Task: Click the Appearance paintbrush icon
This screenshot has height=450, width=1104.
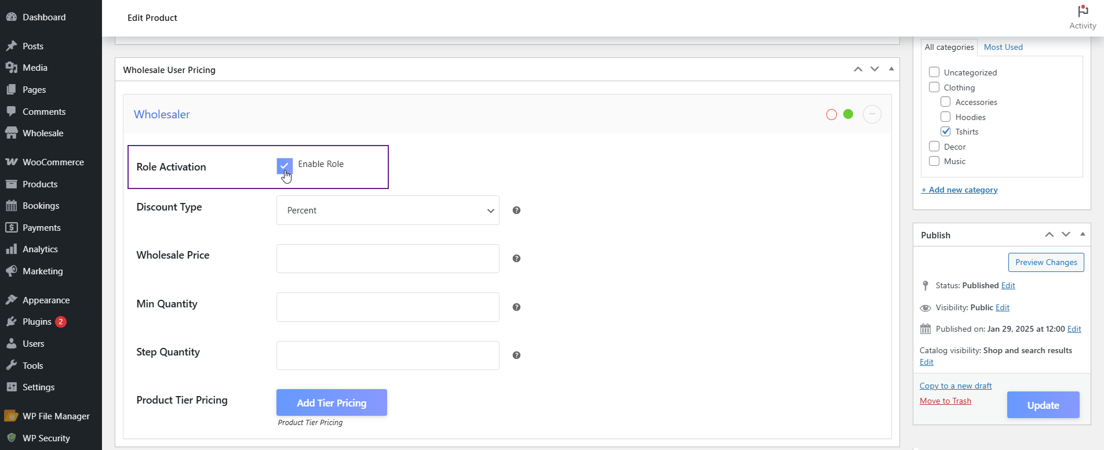Action: (11, 300)
